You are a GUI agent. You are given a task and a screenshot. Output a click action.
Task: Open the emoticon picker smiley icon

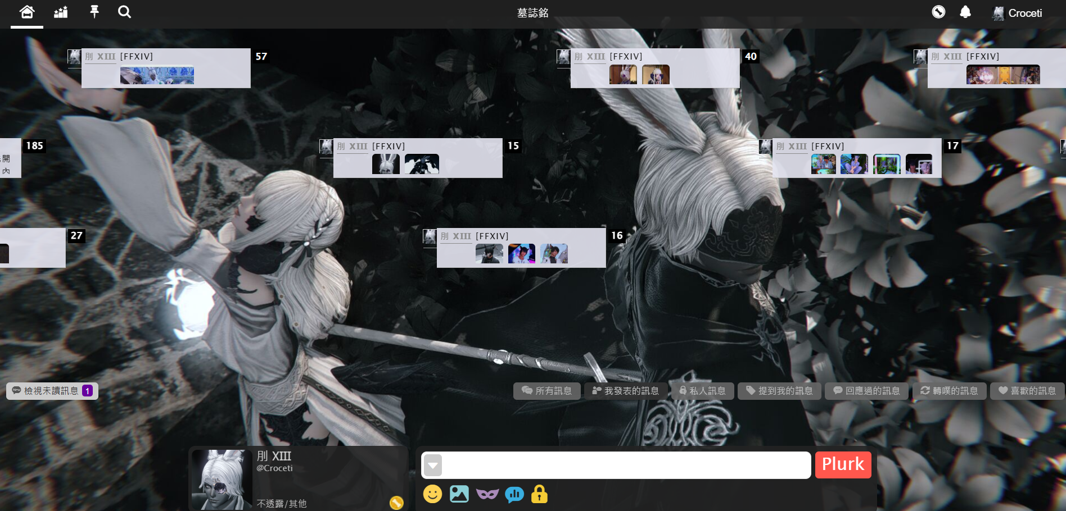tap(432, 494)
